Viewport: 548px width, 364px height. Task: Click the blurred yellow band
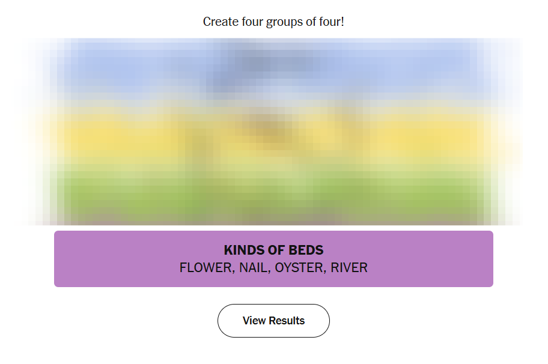pyautogui.click(x=120, y=135)
